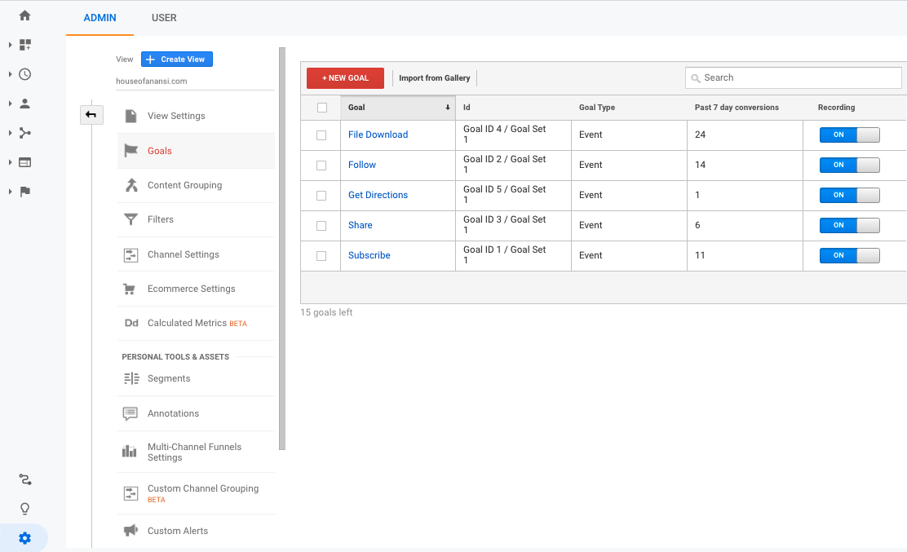Open the Realtime clock icon
This screenshot has height=552, width=907.
[x=24, y=74]
